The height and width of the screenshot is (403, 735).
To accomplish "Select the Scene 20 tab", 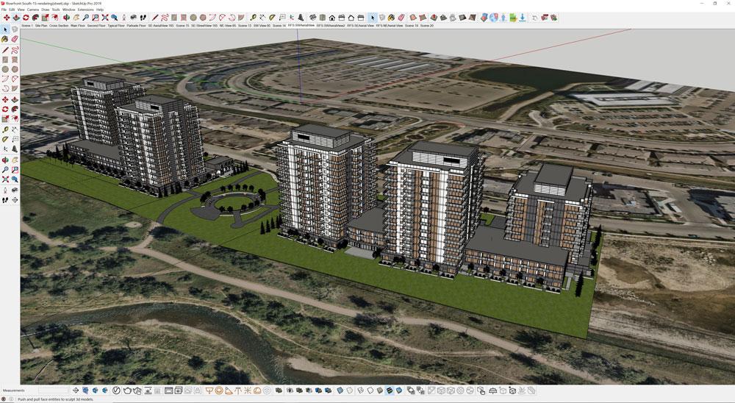I will coord(426,25).
